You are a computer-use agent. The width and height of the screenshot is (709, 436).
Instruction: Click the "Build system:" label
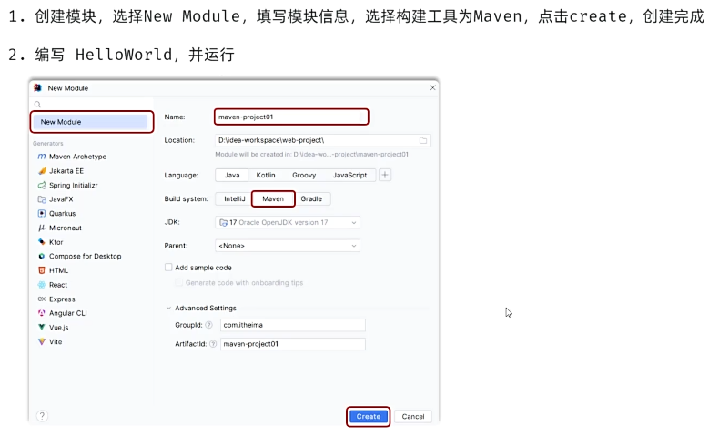click(186, 198)
